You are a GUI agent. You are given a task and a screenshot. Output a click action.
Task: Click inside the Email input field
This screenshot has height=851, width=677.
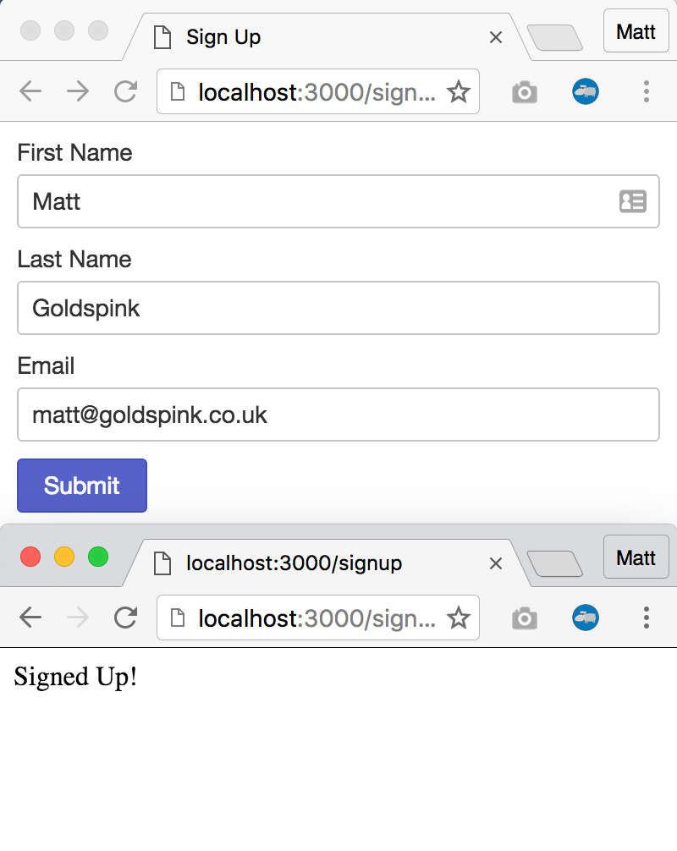tap(338, 415)
